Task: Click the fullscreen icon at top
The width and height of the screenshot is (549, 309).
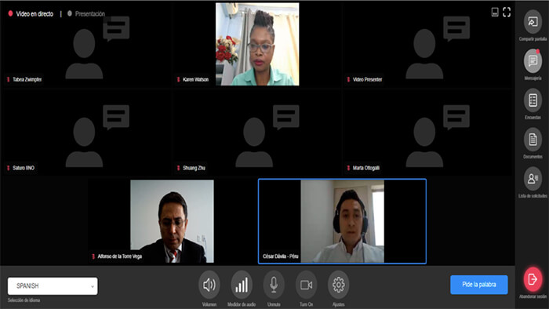Action: point(507,13)
